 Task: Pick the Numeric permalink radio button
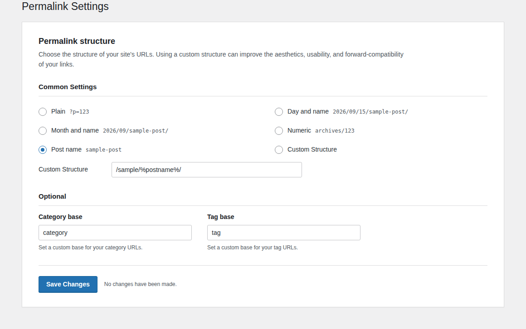coord(279,131)
